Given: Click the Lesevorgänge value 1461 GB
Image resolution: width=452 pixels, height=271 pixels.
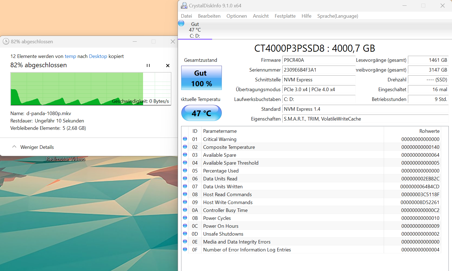Looking at the screenshot, I should 428,60.
